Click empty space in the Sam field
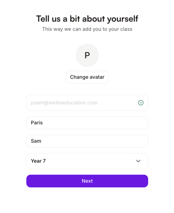174x213 pixels. tap(95, 141)
